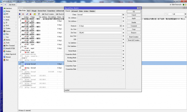Click the Dst. Port input field
187x112 pixels.
tap(101, 32)
